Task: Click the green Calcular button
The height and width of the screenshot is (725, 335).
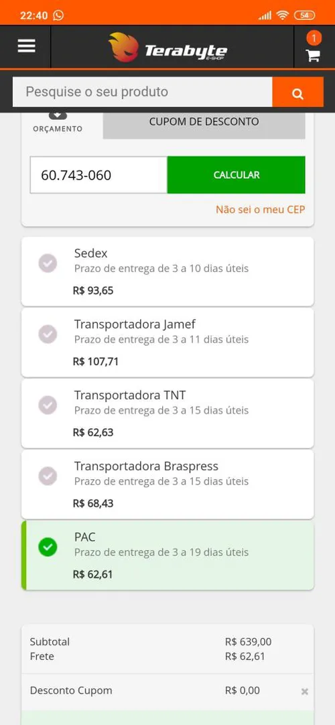Action: 236,175
